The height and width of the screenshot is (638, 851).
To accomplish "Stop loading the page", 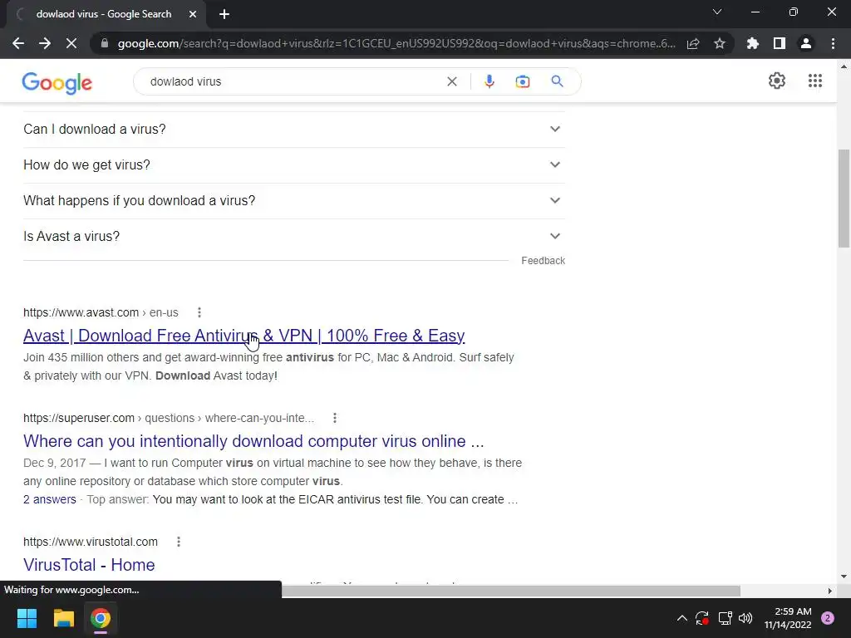I will pos(71,43).
